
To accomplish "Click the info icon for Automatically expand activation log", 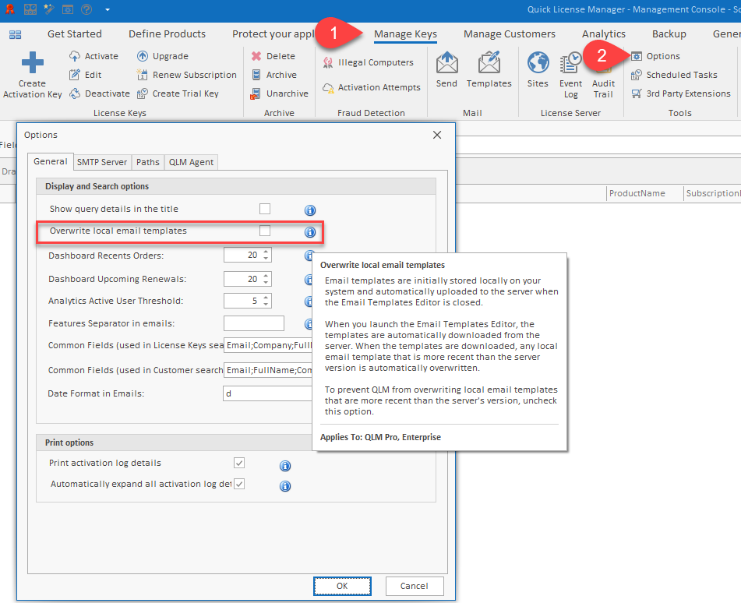I will tap(285, 486).
